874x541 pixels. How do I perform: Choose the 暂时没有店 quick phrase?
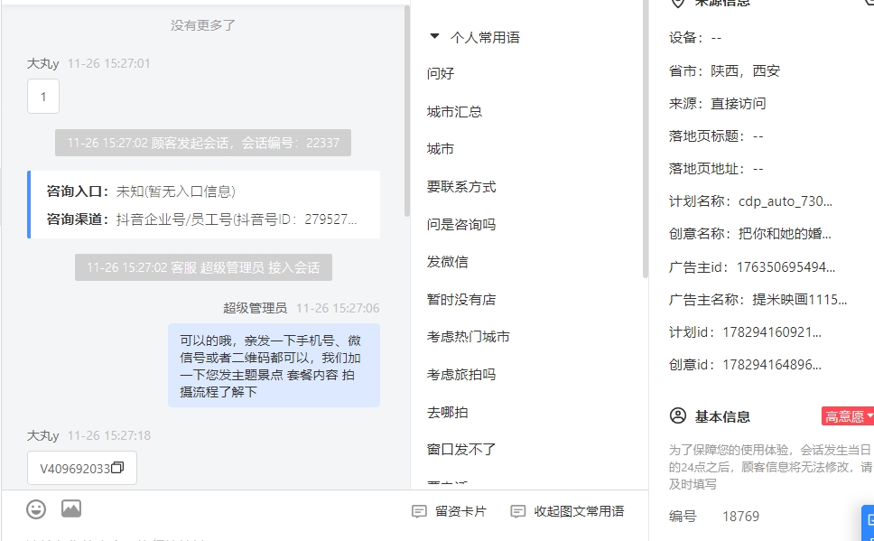point(461,300)
